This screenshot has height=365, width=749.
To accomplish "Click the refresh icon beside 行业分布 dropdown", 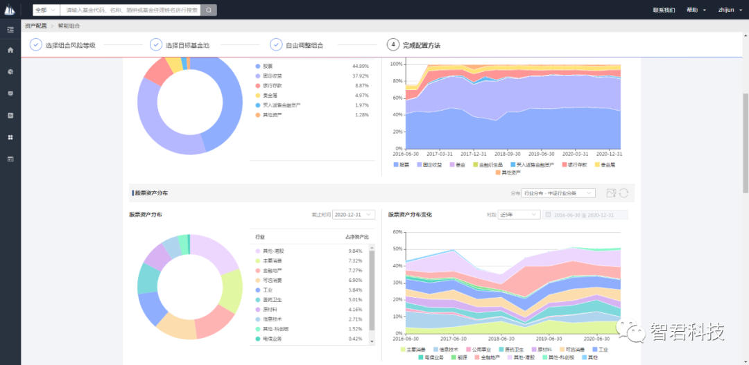I will [x=623, y=193].
